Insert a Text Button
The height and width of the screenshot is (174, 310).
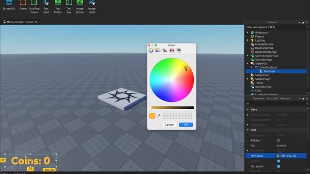(58, 7)
